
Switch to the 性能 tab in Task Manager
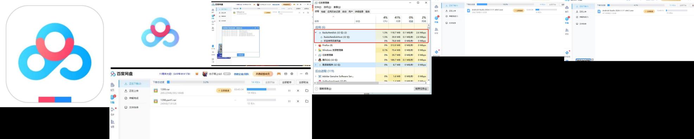coord(323,12)
